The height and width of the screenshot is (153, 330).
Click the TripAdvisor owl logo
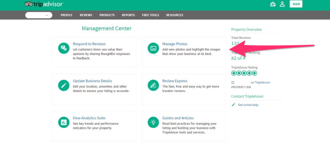click(x=44, y=4)
